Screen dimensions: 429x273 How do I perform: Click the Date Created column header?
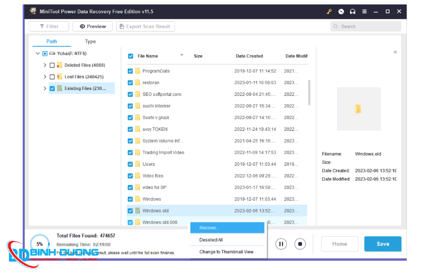[x=249, y=56]
